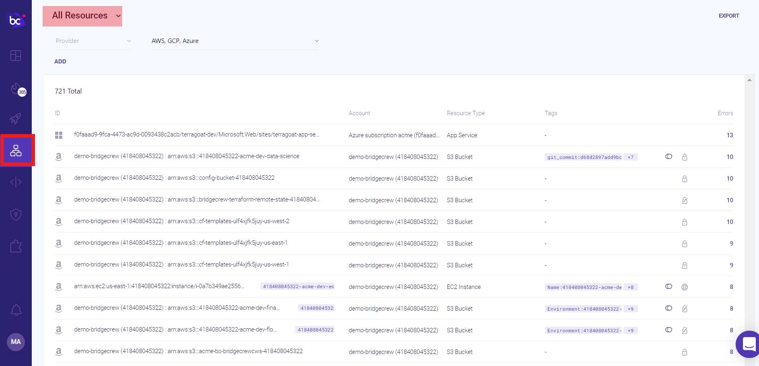Viewport: 759px width, 366px height.
Task: Click the Amazon icon on the acme-dev-data-science row
Action: coord(59,157)
